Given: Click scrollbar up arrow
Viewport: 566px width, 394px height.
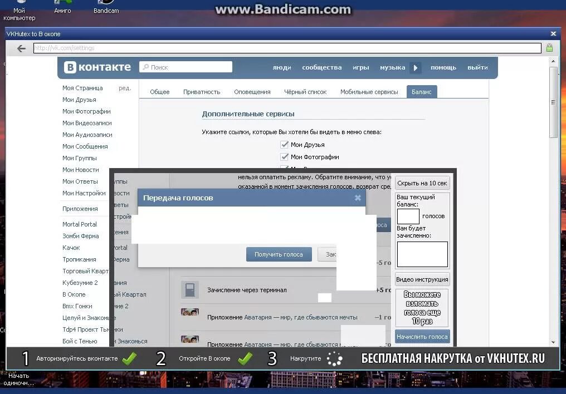Looking at the screenshot, I should point(553,61).
